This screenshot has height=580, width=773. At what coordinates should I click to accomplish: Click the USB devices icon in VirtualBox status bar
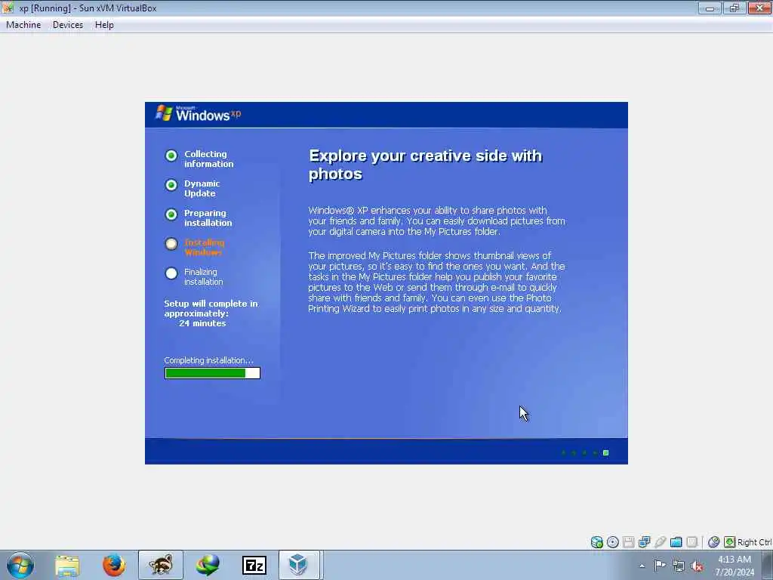(660, 542)
